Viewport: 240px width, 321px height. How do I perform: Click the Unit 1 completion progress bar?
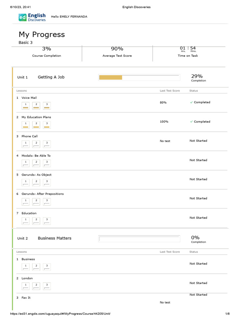[x=139, y=77]
